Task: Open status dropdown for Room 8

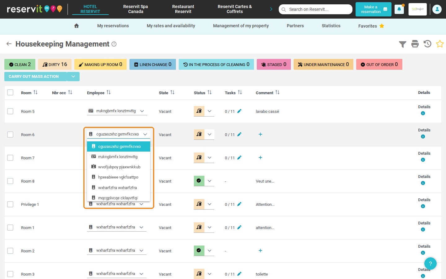Action: (210, 181)
